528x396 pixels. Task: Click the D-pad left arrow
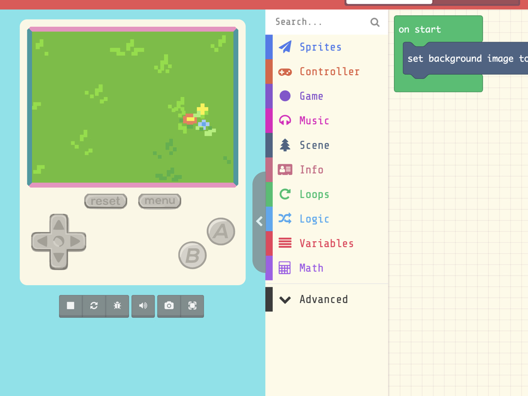click(42, 241)
